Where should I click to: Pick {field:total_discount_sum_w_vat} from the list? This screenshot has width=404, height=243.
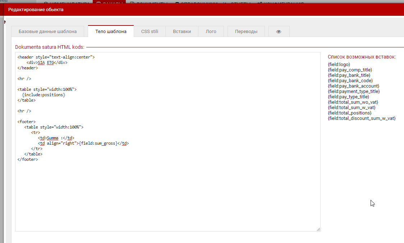pyautogui.click(x=362, y=118)
